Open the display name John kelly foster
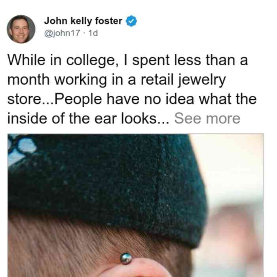This screenshot has height=277, width=277. [83, 21]
